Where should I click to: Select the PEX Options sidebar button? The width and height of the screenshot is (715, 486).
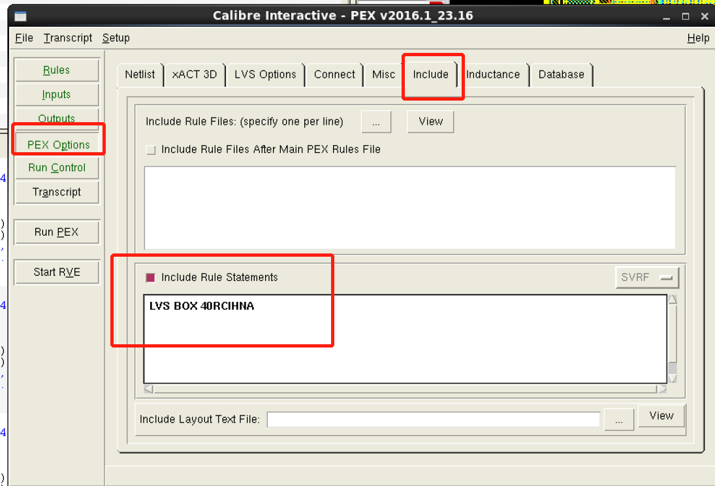pyautogui.click(x=58, y=144)
